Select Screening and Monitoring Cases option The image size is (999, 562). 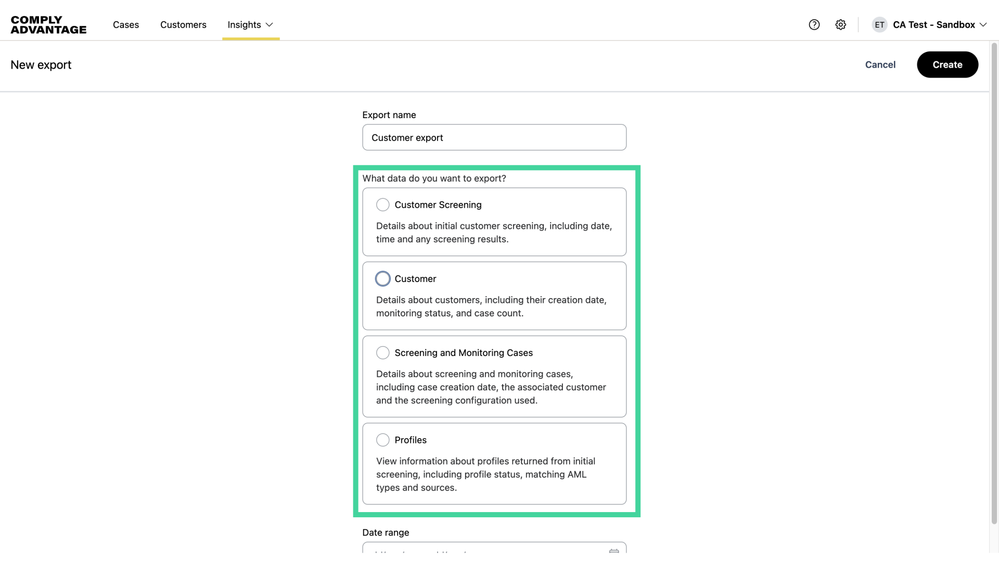[382, 352]
